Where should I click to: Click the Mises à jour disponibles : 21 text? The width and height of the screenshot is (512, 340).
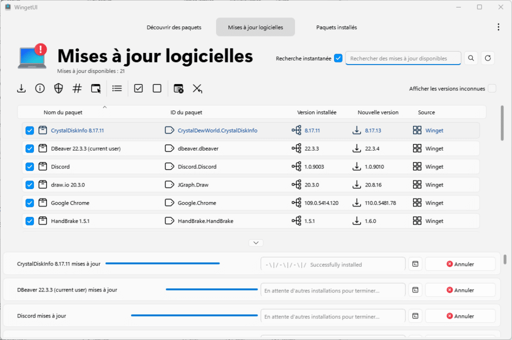click(x=91, y=71)
